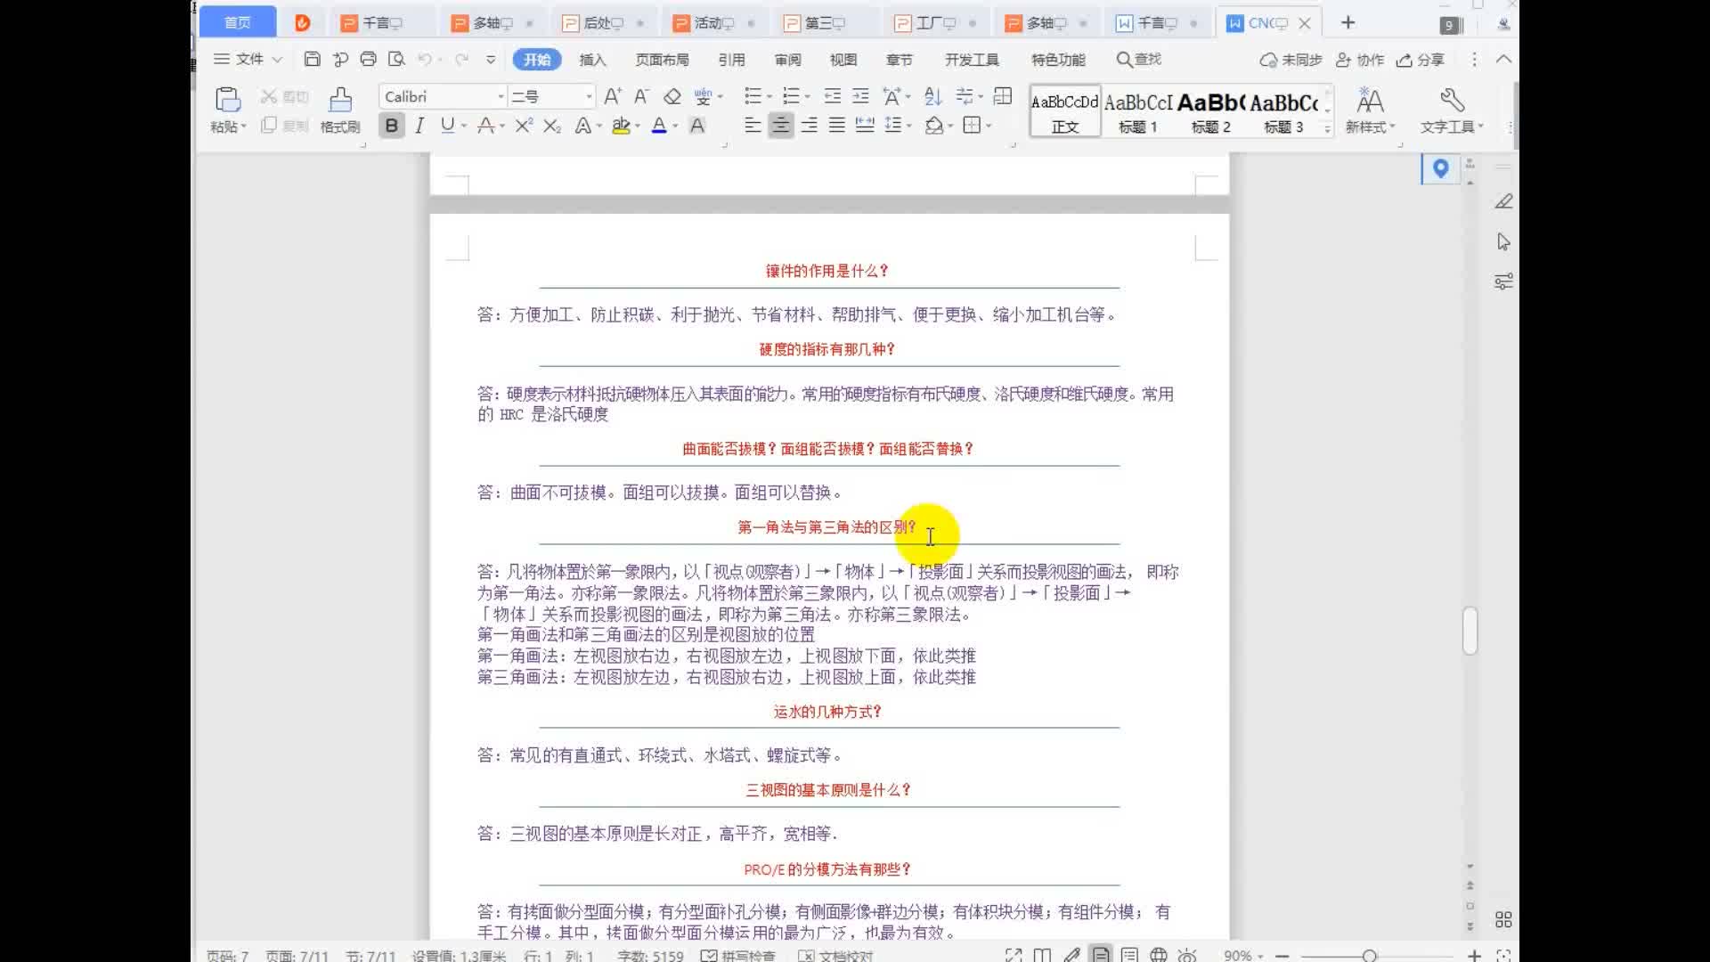
Task: Open the line spacing dropdown
Action: click(x=908, y=126)
